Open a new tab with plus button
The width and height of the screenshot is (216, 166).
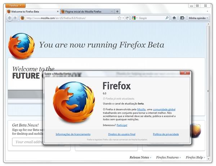point(117,11)
